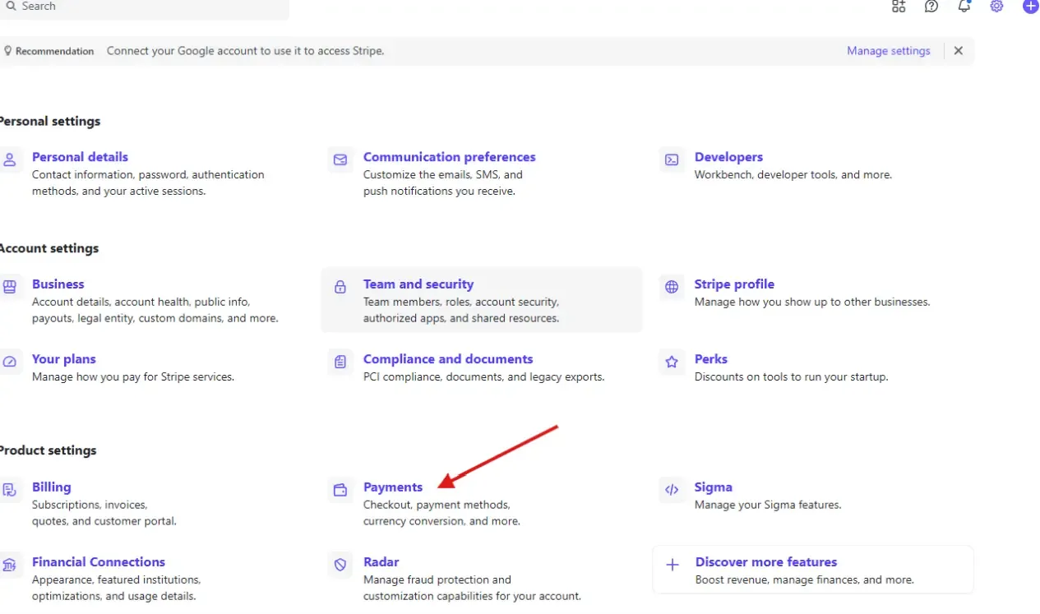Open Financial Connections settings

(x=98, y=561)
